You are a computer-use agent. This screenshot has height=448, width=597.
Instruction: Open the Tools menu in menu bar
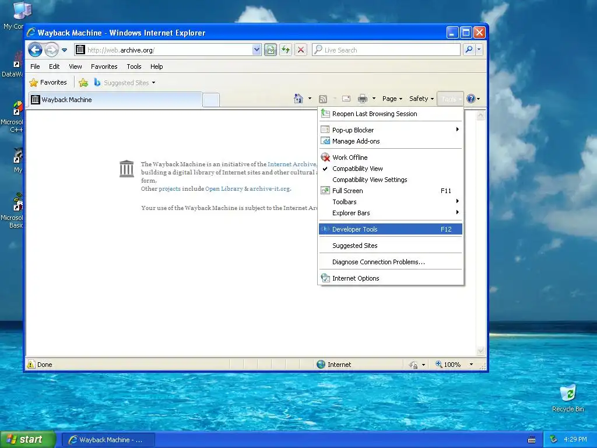[x=134, y=66]
